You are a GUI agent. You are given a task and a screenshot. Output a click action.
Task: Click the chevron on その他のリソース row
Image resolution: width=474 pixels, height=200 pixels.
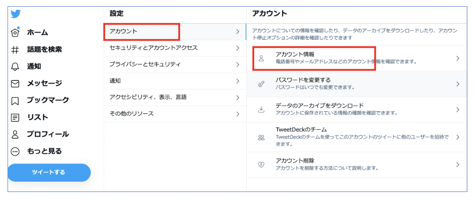237,114
